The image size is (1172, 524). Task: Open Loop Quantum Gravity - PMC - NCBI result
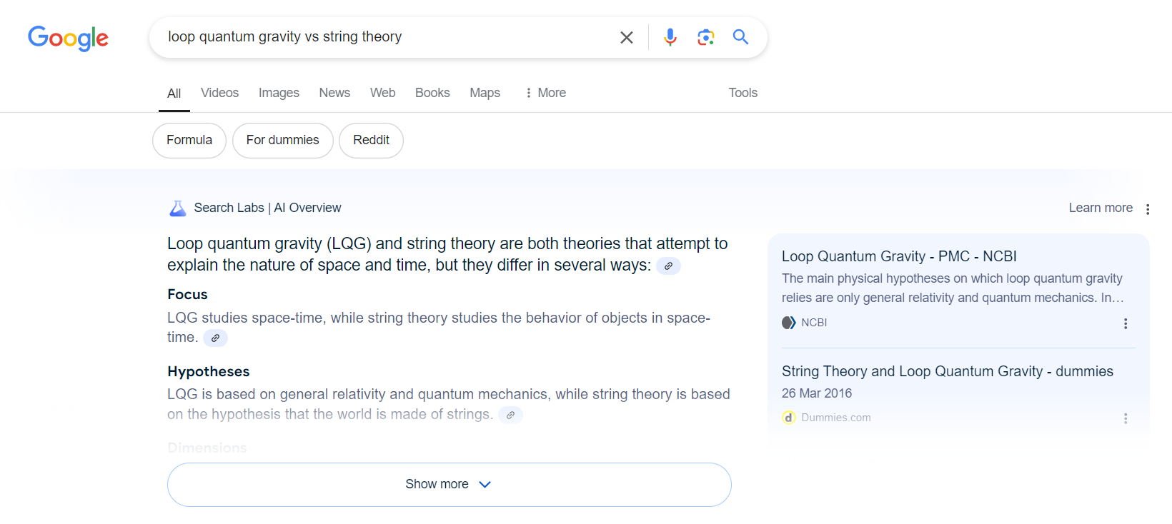pyautogui.click(x=899, y=256)
